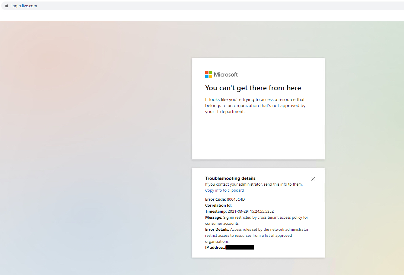Click the Error Code label
404x275 pixels.
point(215,199)
